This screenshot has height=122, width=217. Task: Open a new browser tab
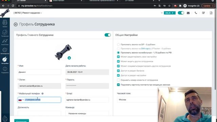click(x=159, y=1)
